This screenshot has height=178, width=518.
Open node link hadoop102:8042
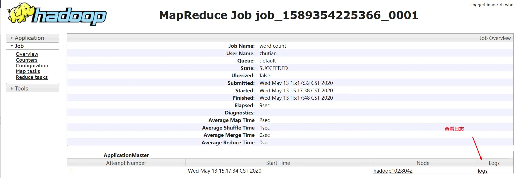(393, 171)
